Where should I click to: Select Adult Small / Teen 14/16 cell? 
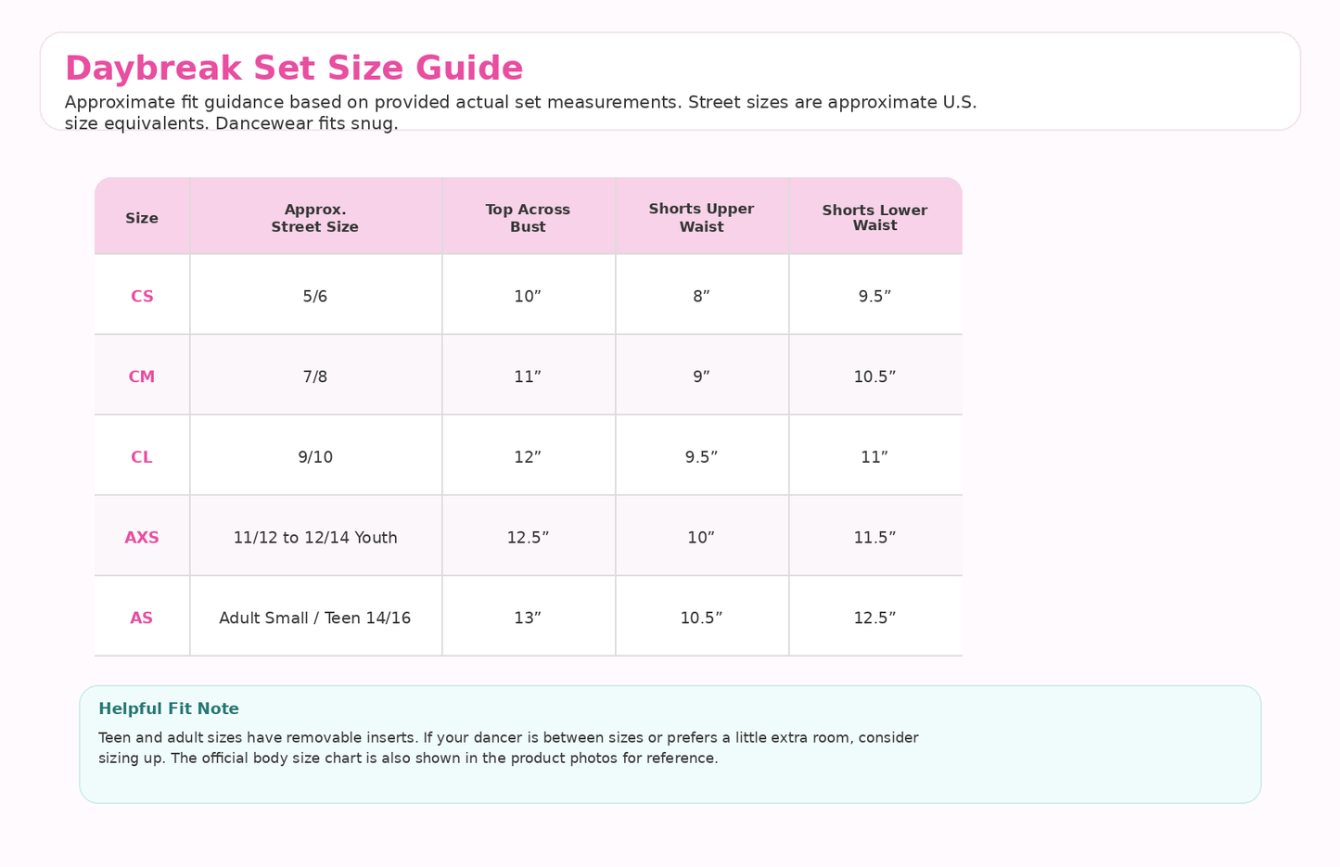[315, 618]
